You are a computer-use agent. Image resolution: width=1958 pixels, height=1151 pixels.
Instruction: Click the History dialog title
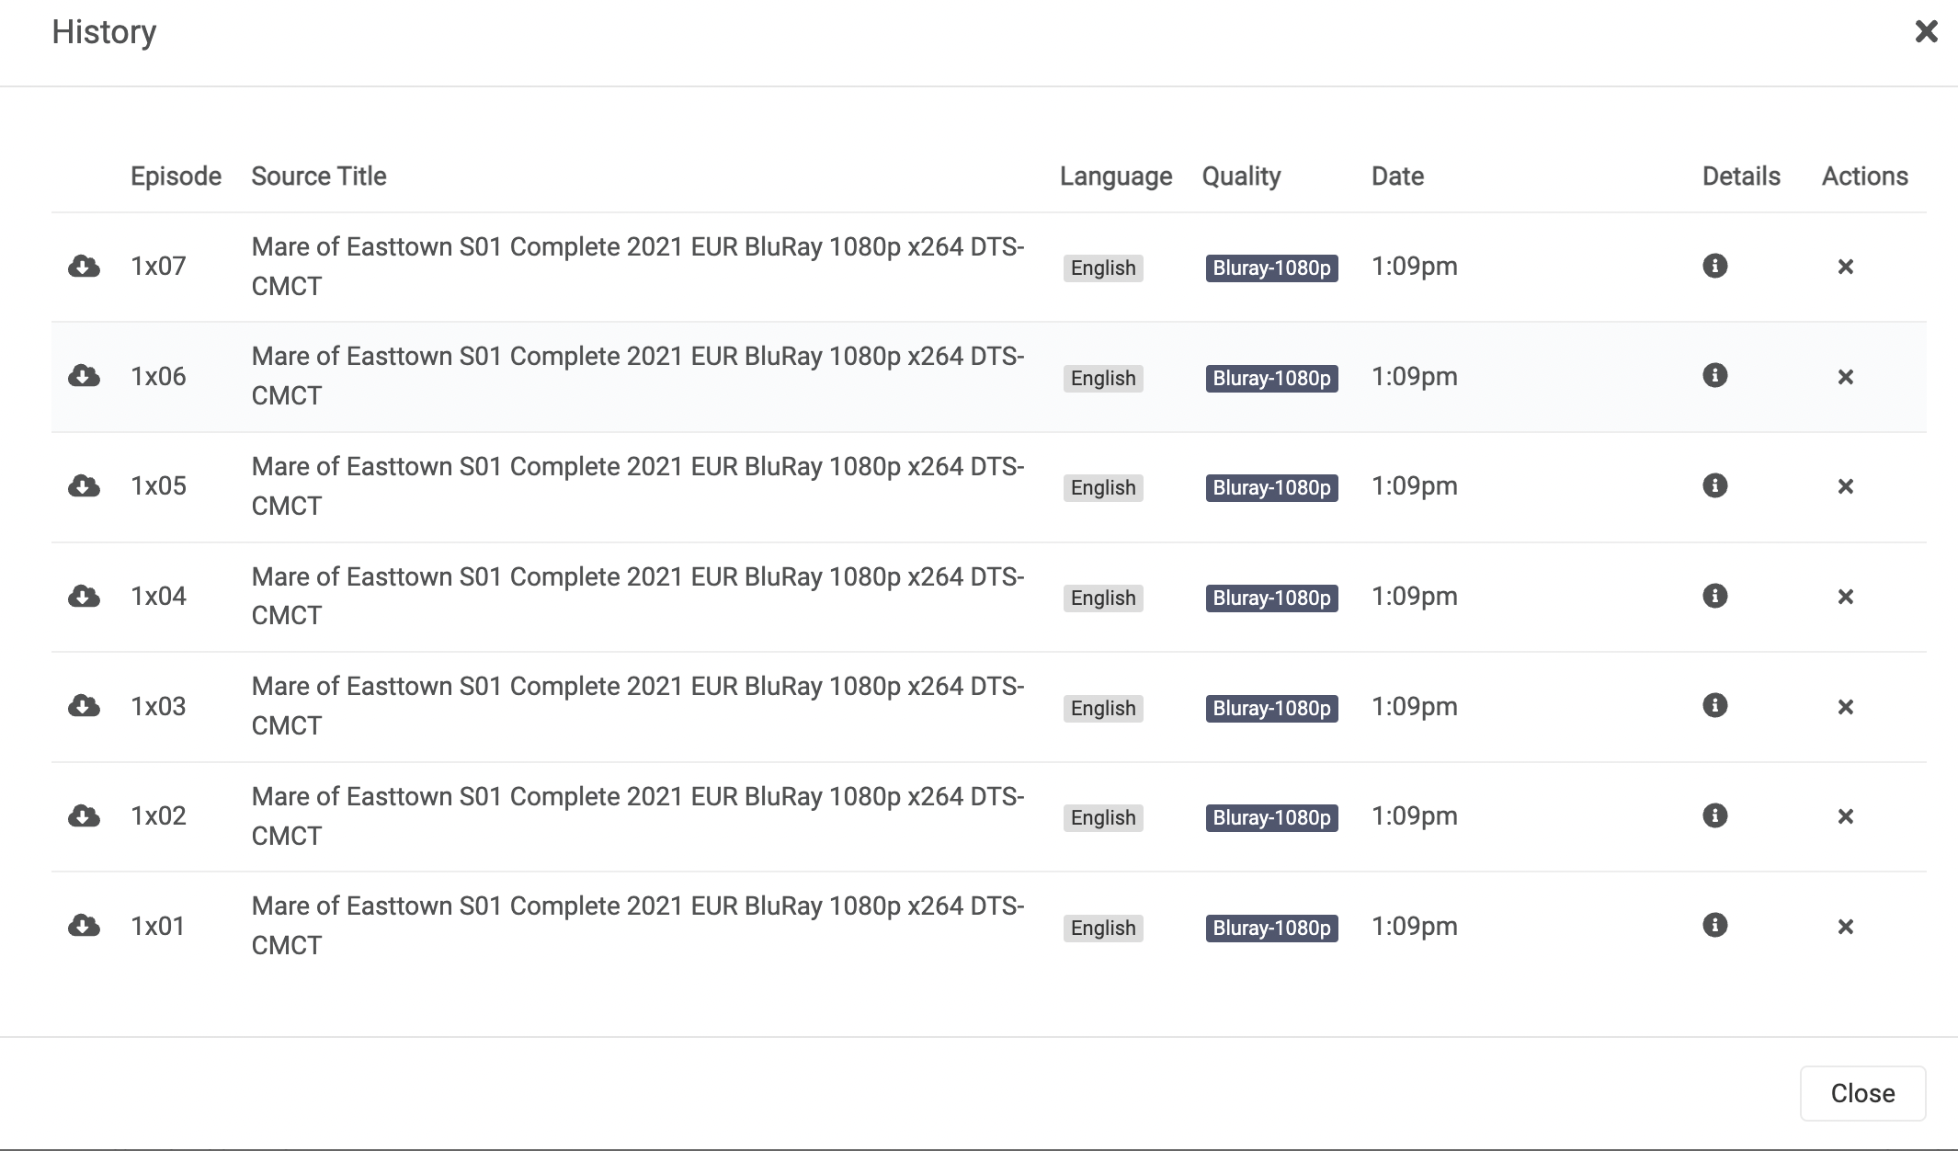point(104,31)
